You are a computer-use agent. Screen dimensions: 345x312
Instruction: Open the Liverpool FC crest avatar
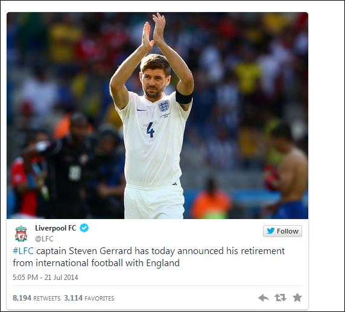(x=21, y=234)
